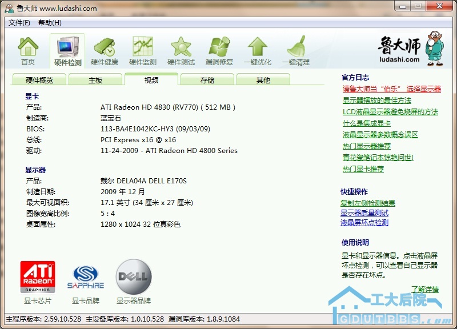Click the Sapphire graphics card brand logo
The height and width of the screenshot is (329, 457).
tap(86, 277)
